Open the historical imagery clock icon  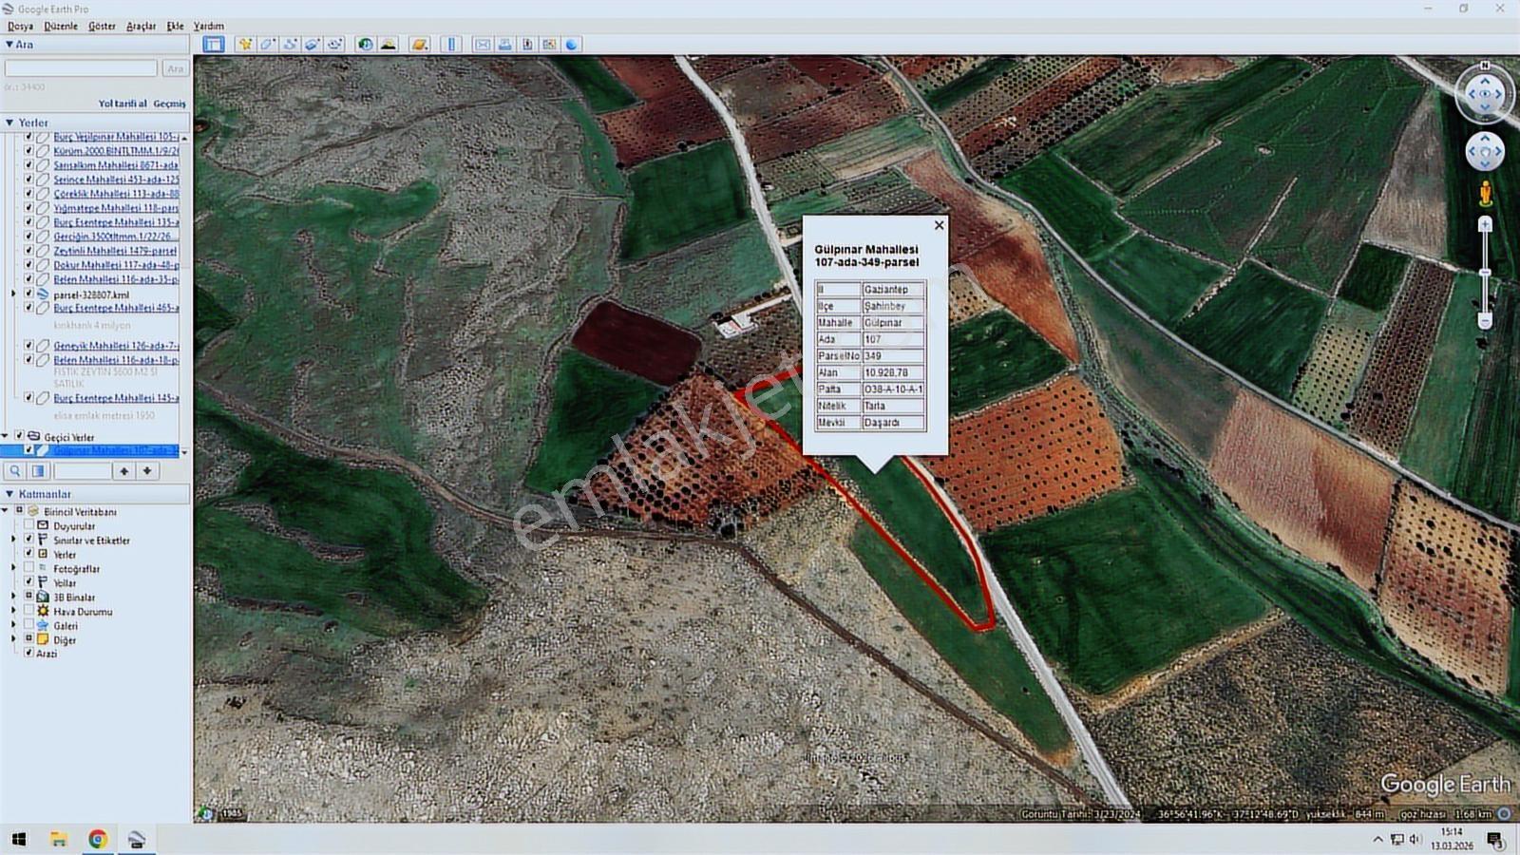pos(366,44)
